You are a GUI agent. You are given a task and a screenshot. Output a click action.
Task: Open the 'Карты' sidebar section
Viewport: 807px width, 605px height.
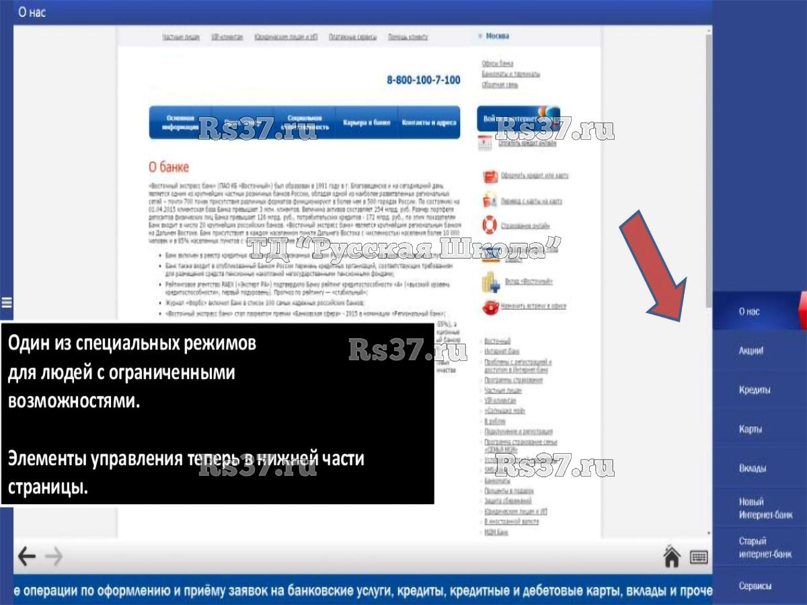click(760, 429)
